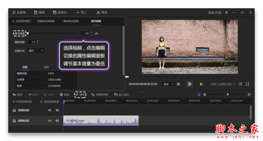The image size is (263, 141).
Task: Click the preview progress slider handle
Action: tap(127, 77)
